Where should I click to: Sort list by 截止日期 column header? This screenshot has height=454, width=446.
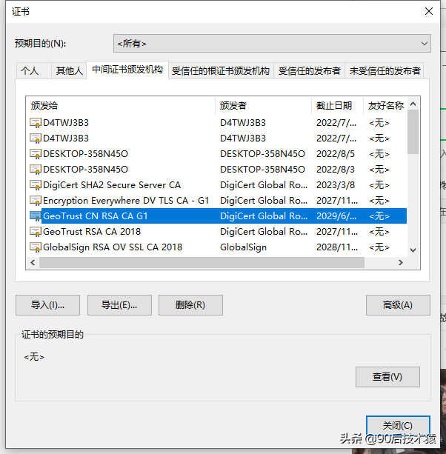(x=337, y=106)
